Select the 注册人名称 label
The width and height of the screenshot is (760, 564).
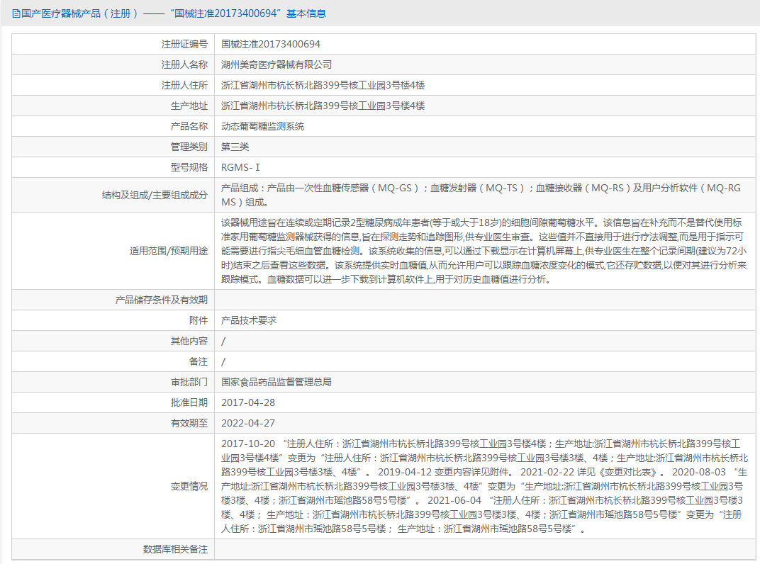coord(184,64)
